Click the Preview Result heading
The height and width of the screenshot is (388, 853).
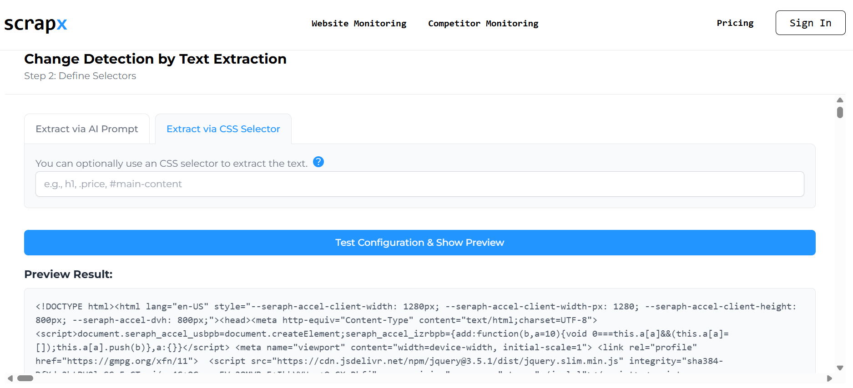pos(68,274)
